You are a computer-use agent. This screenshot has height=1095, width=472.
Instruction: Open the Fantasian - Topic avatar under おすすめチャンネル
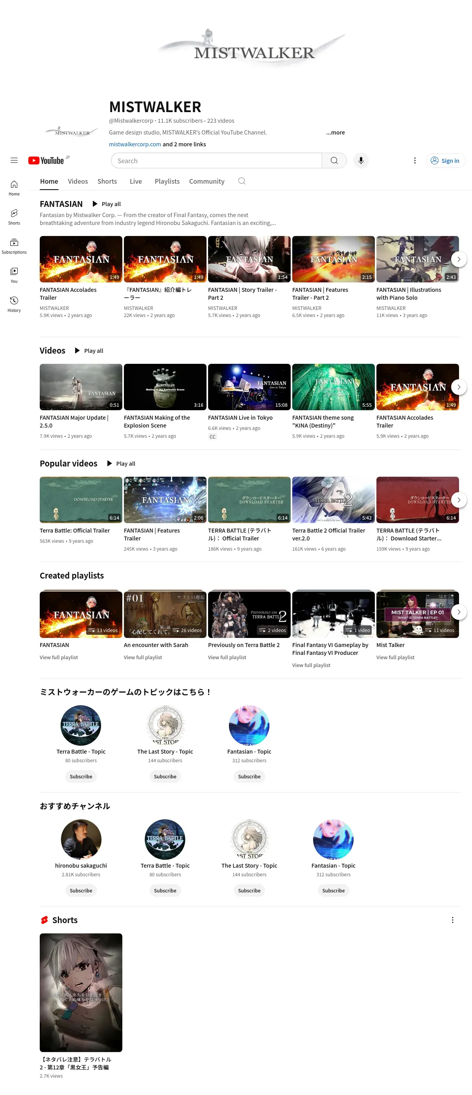point(334,839)
